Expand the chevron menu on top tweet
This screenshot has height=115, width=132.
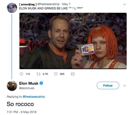(x=124, y=4)
